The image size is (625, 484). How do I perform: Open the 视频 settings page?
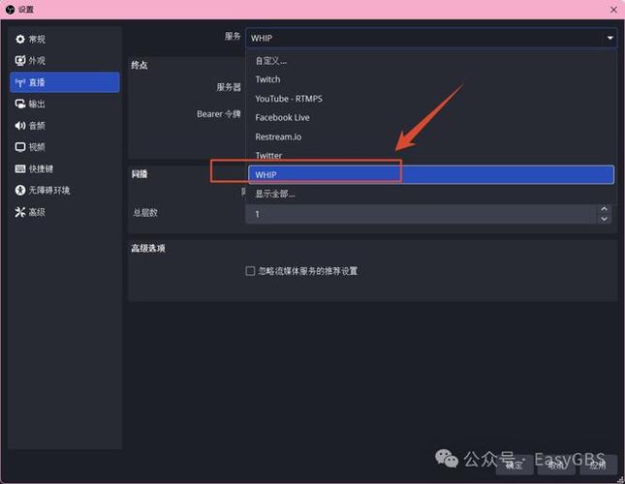(65, 147)
